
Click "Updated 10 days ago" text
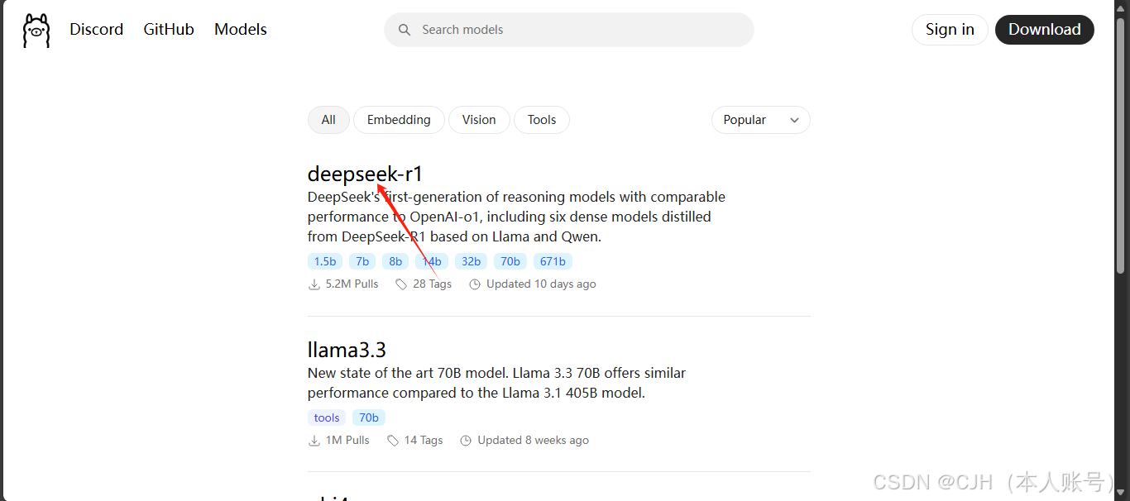click(x=541, y=284)
